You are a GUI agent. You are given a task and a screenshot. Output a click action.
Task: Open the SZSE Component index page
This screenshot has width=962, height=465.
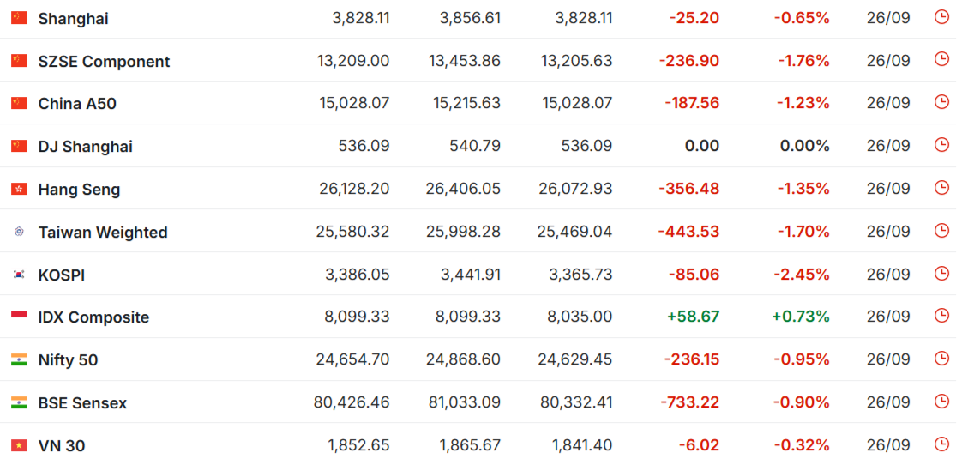(105, 62)
